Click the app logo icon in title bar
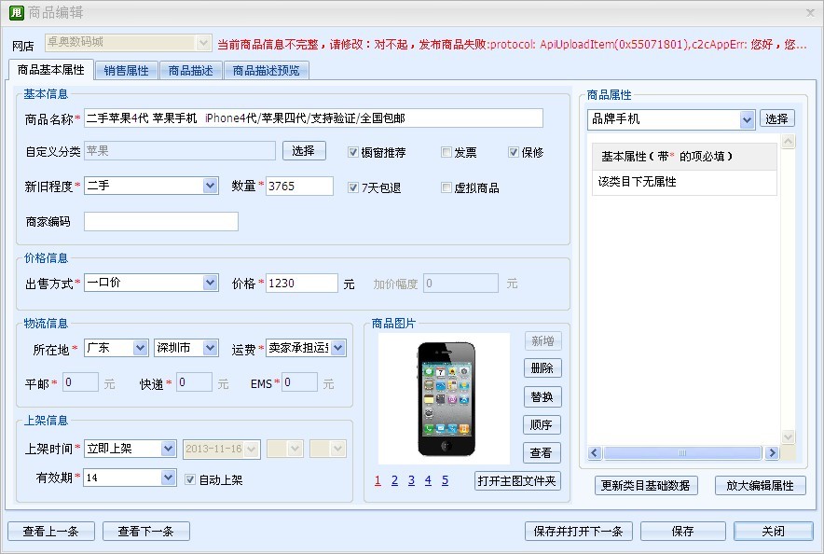 click(16, 13)
